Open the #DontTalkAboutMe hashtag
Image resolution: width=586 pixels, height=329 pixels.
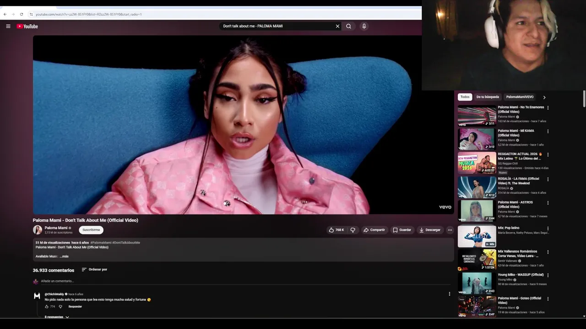[126, 243]
